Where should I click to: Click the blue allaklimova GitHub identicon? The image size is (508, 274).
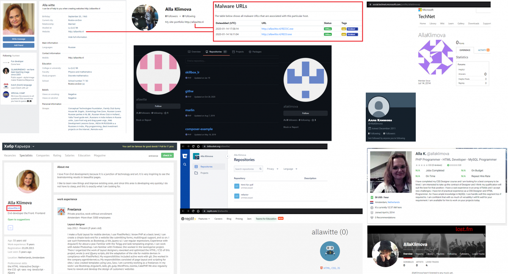[x=305, y=80]
